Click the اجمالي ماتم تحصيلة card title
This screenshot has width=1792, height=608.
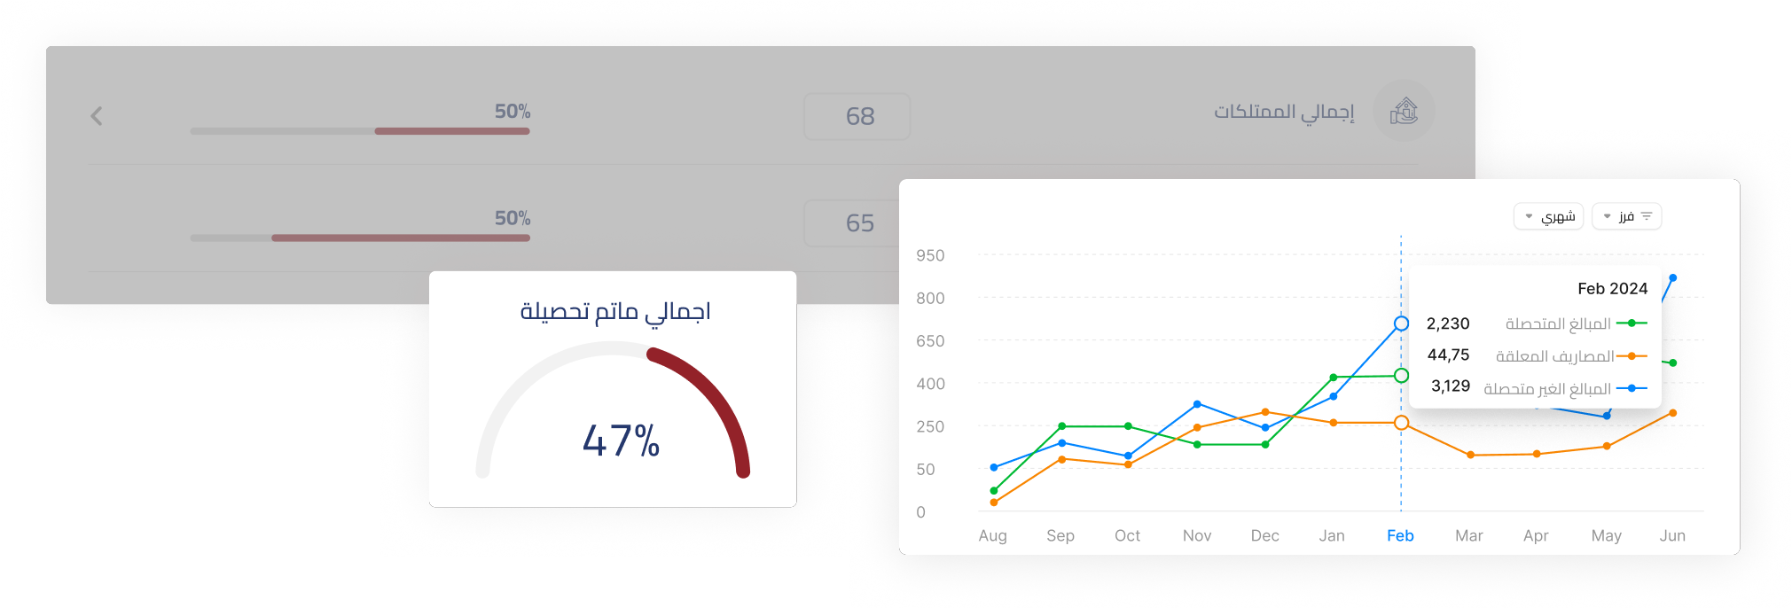tap(614, 312)
